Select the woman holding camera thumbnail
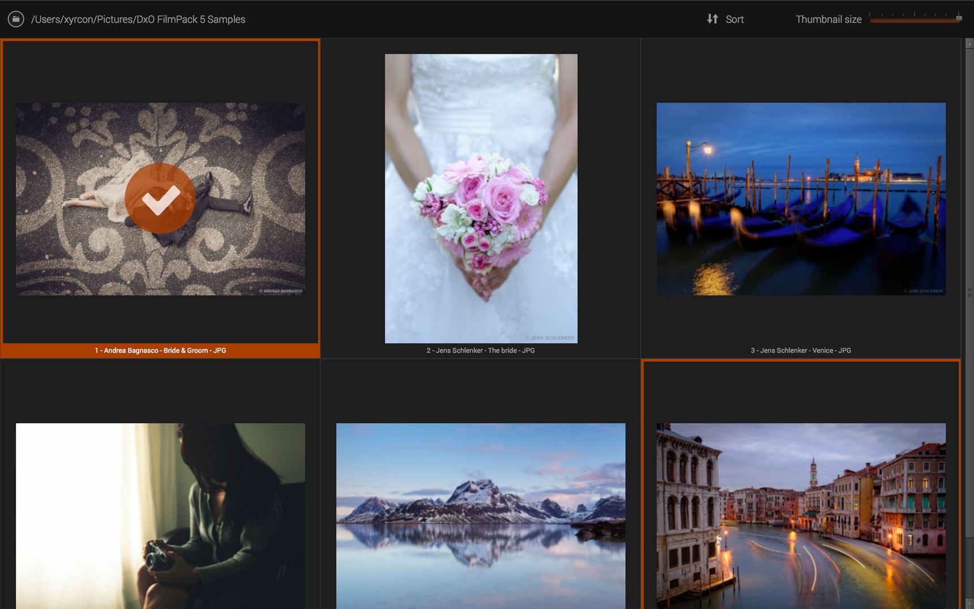The width and height of the screenshot is (974, 609). click(x=160, y=516)
